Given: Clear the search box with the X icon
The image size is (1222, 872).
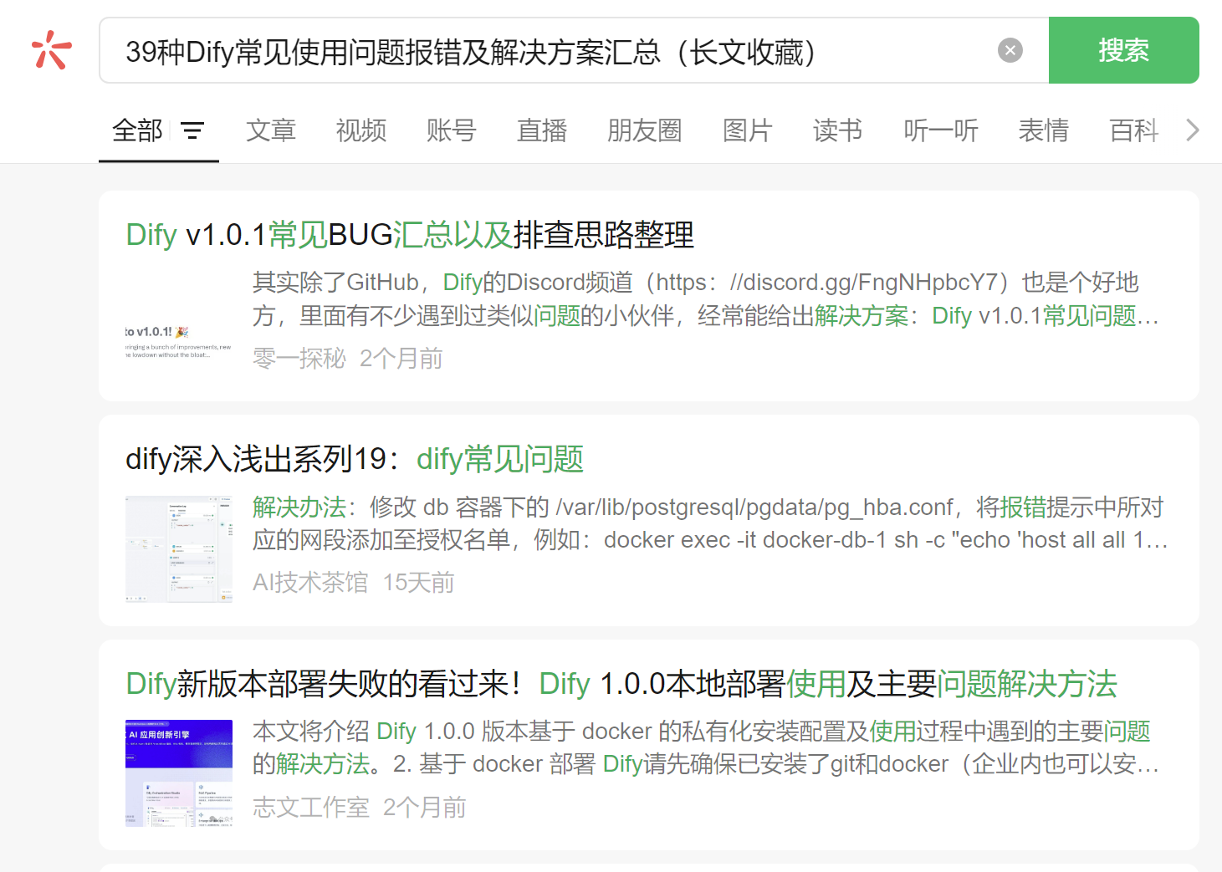Looking at the screenshot, I should [x=1010, y=50].
